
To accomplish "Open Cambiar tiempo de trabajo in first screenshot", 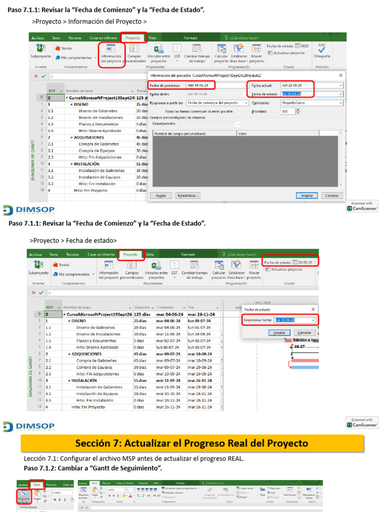I will [197, 54].
